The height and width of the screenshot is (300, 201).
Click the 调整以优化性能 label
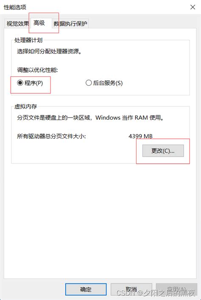click(x=37, y=70)
